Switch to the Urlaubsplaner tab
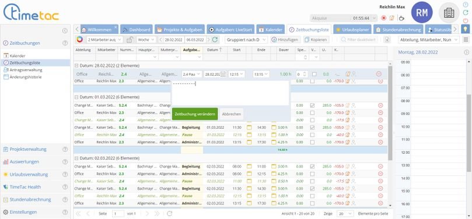Viewport: 472px width, 219px height. 352,30
